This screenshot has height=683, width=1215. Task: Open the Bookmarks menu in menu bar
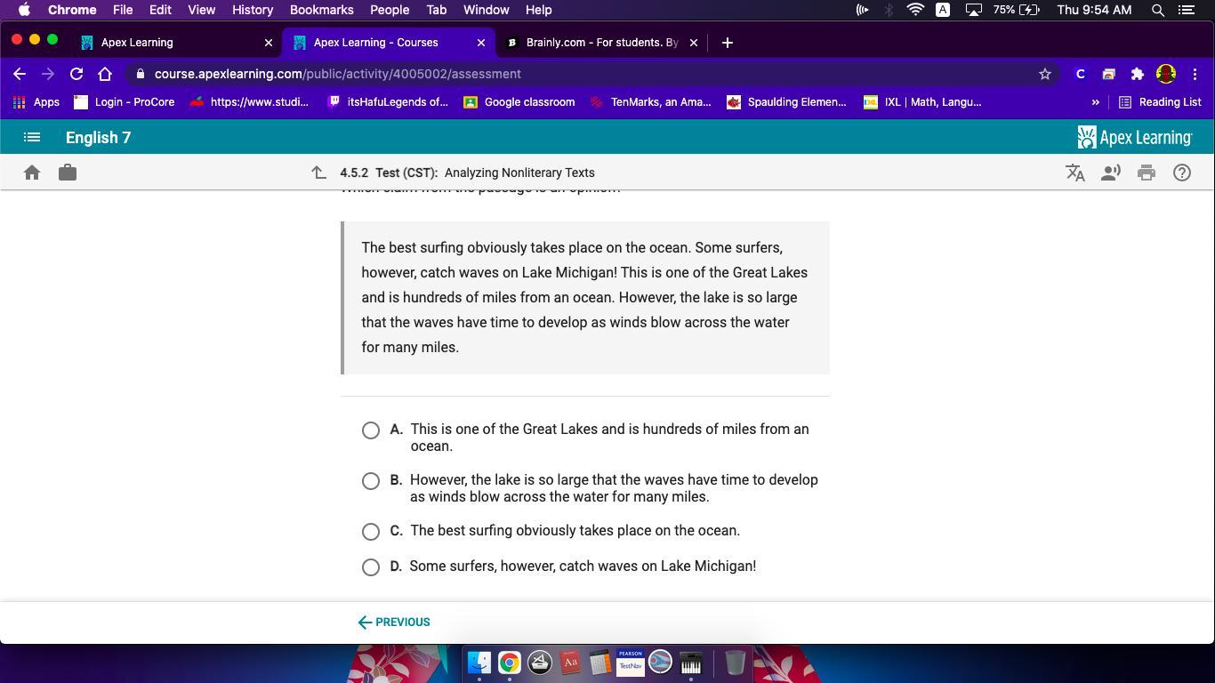pos(322,10)
